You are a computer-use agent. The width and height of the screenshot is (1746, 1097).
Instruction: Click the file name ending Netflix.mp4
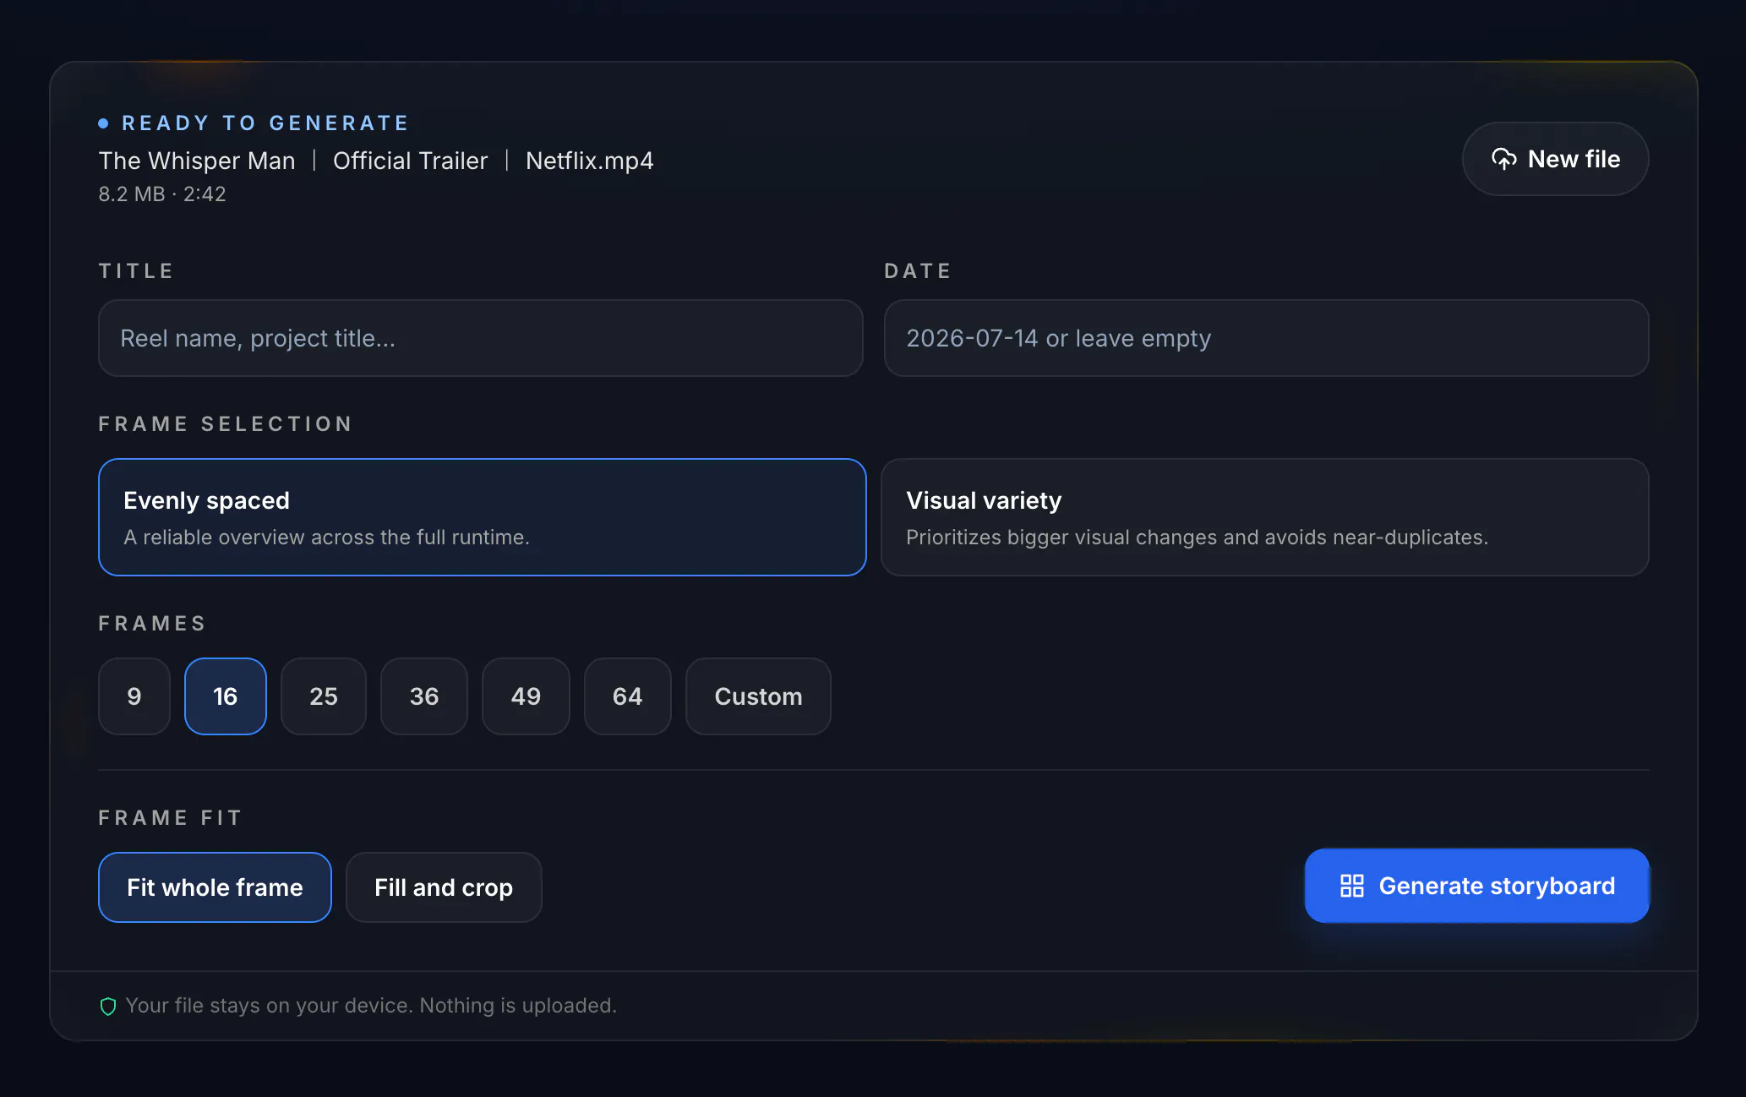376,161
